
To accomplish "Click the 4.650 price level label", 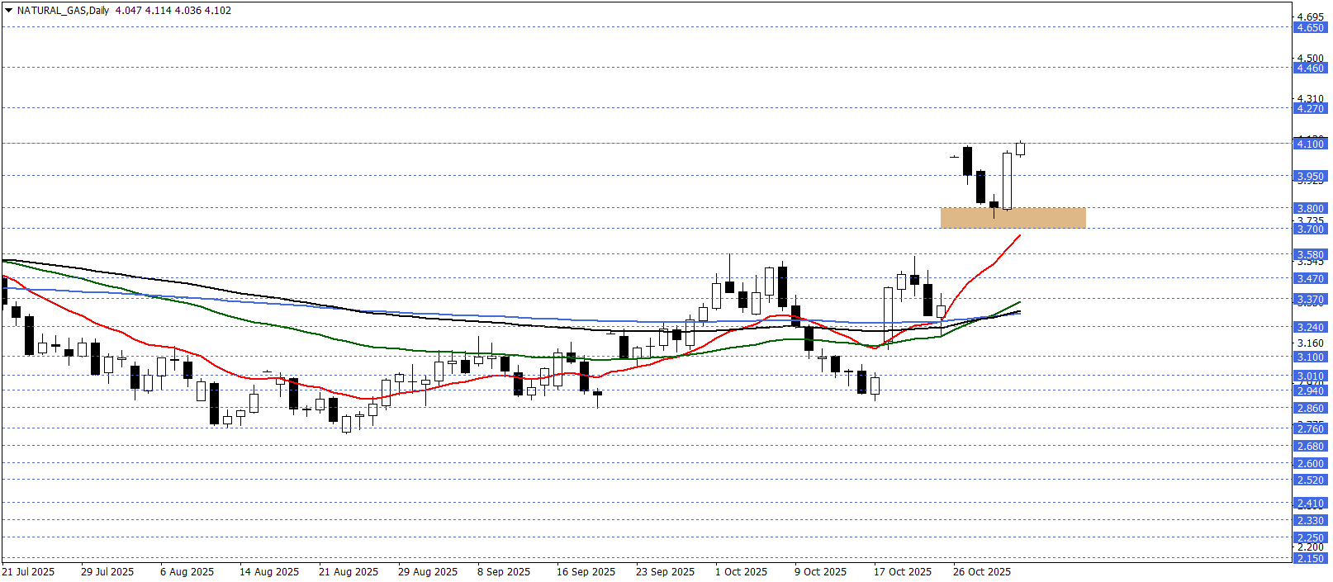I will pos(1310,28).
